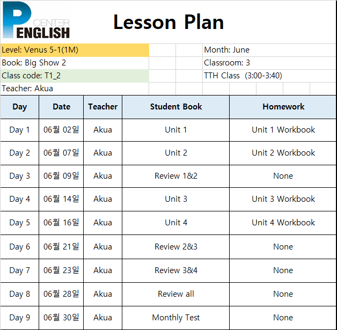This screenshot has height=330, width=337.
Task: Click the Book: Big Show 2 cell
Action: [x=75, y=63]
